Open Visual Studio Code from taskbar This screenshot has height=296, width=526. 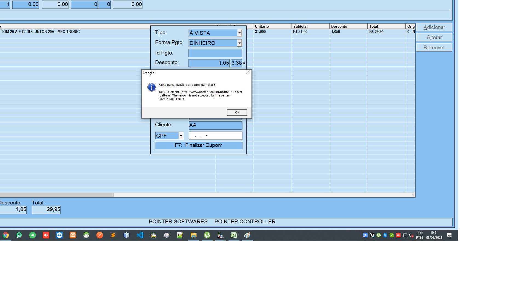point(140,235)
